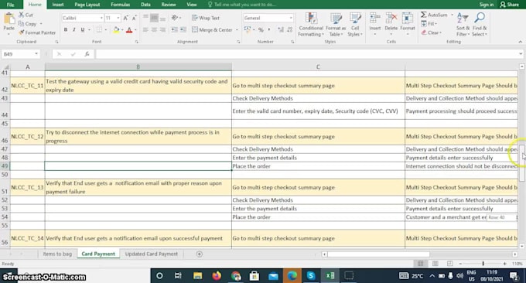Image resolution: width=526 pixels, height=283 pixels.
Task: Open the File menu
Action: coord(10,5)
